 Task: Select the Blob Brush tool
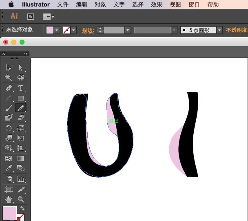tap(9, 118)
